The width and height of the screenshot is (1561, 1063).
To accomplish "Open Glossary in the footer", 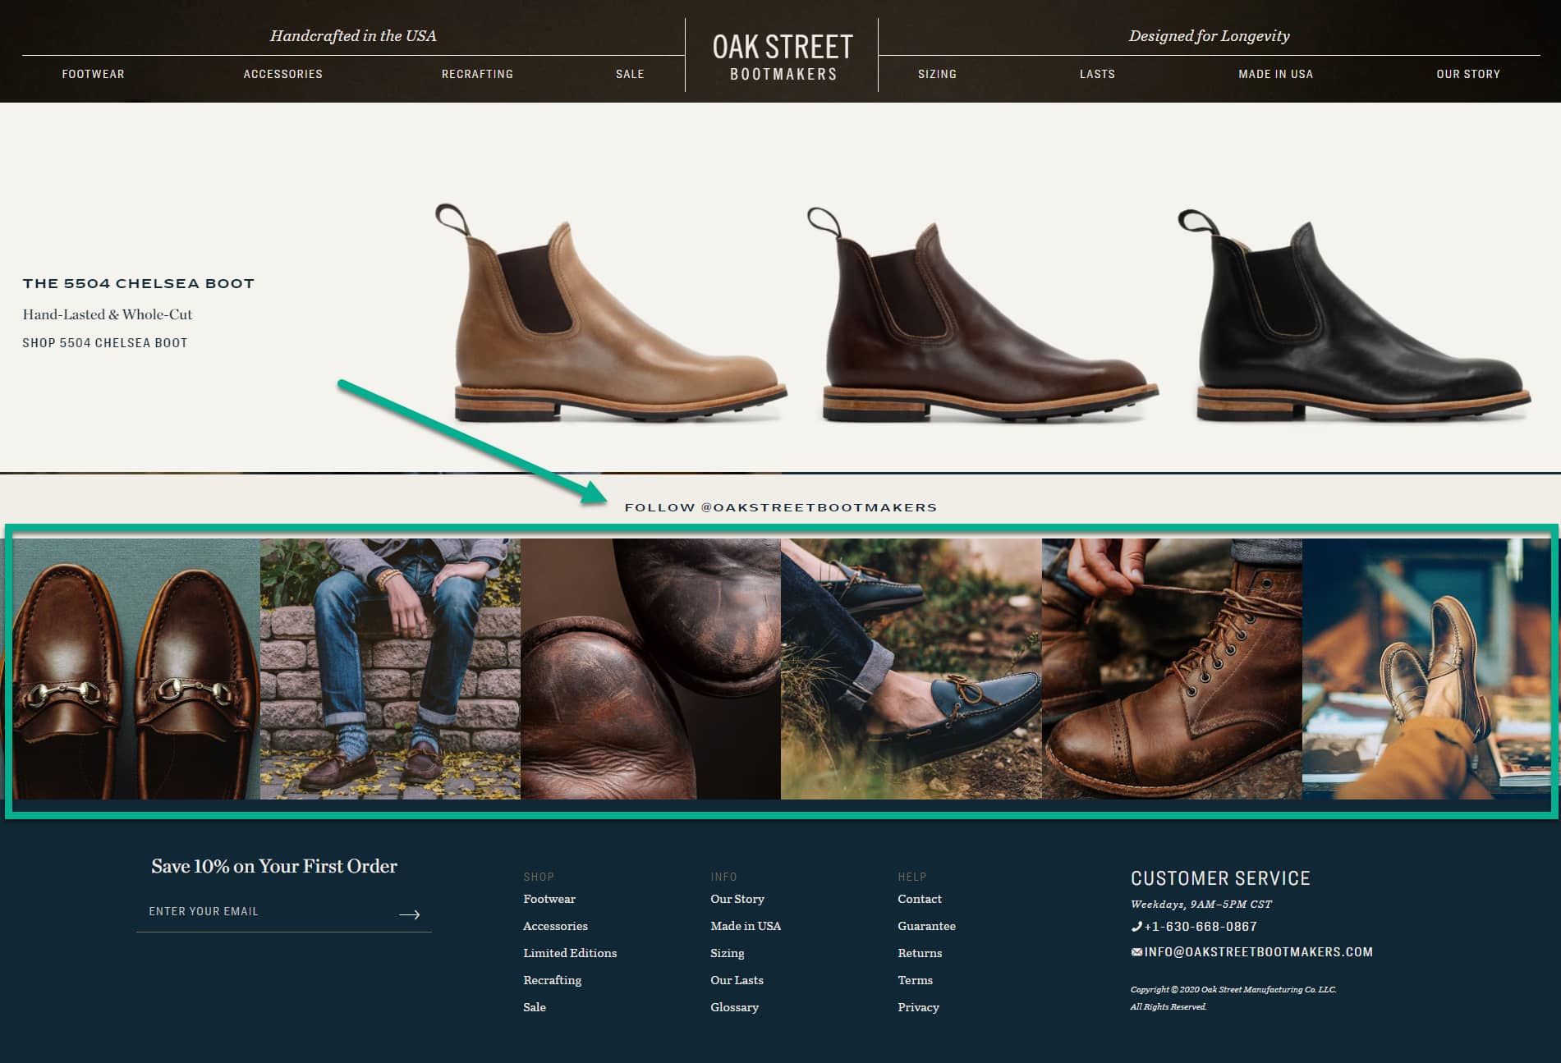I will click(734, 1007).
